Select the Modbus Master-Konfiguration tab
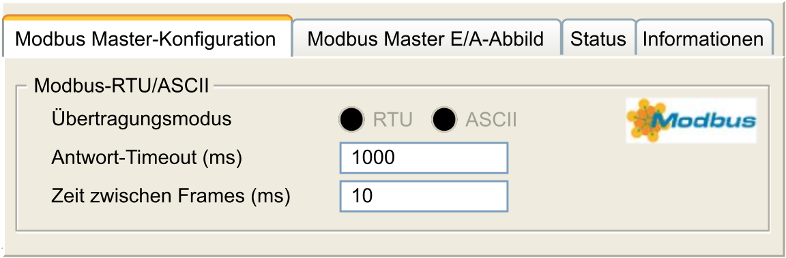This screenshot has width=786, height=258. click(145, 38)
